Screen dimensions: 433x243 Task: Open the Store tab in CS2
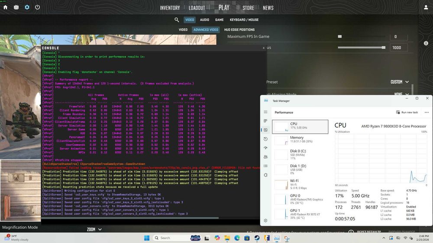coord(248,8)
